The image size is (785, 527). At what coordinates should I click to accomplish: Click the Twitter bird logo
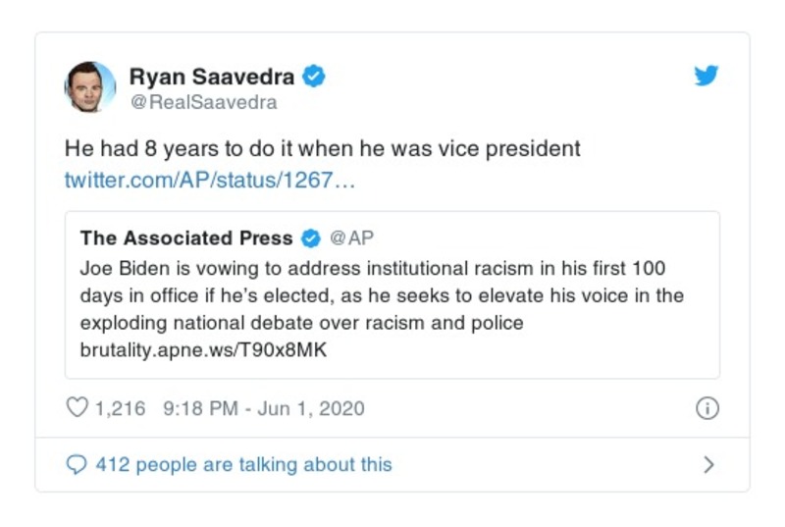[x=706, y=76]
